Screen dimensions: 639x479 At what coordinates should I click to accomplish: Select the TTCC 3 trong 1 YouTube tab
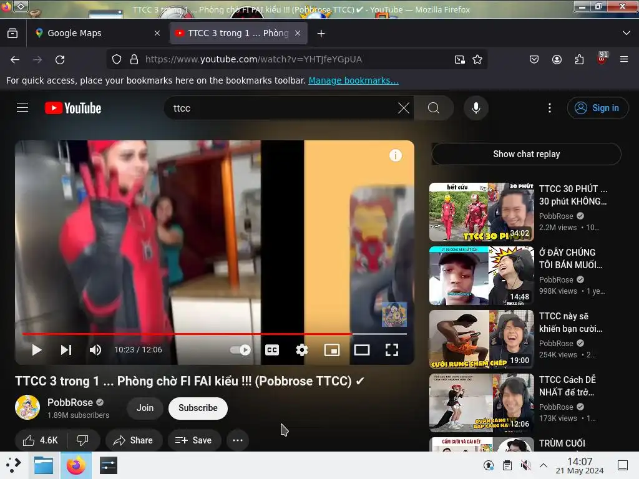coord(238,34)
